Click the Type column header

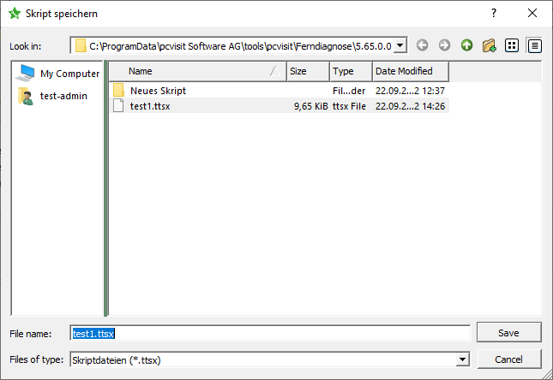pyautogui.click(x=349, y=71)
